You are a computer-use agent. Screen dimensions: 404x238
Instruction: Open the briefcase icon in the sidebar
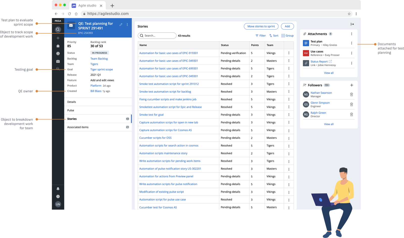pos(58,61)
